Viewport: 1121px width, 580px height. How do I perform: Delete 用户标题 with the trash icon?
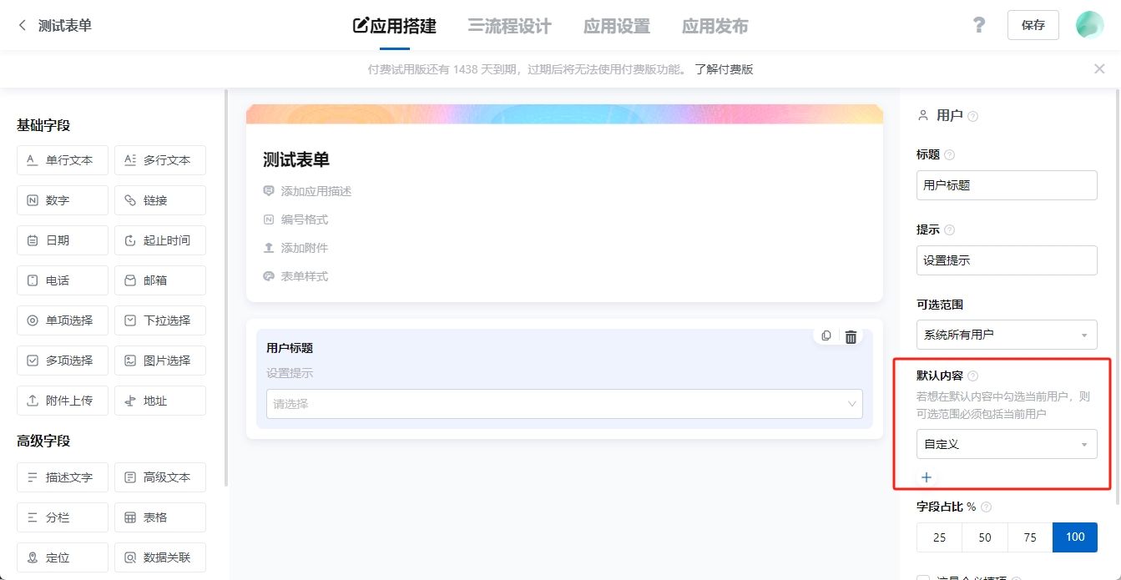pyautogui.click(x=851, y=336)
